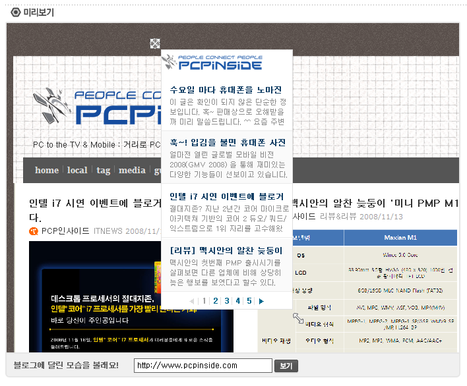Open the post '훅~! 입김을 불면 휴대폰 사진'
The width and height of the screenshot is (467, 386).
(x=228, y=142)
